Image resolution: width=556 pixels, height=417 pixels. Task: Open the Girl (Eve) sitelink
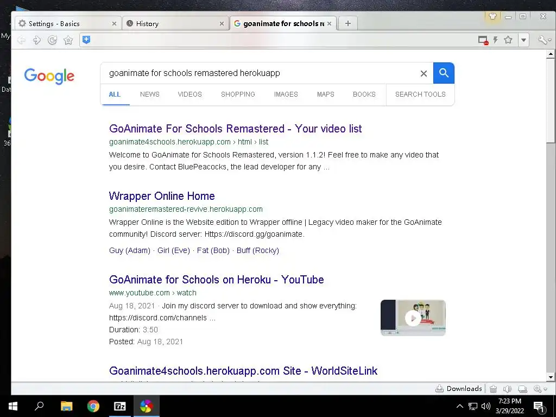click(x=174, y=250)
